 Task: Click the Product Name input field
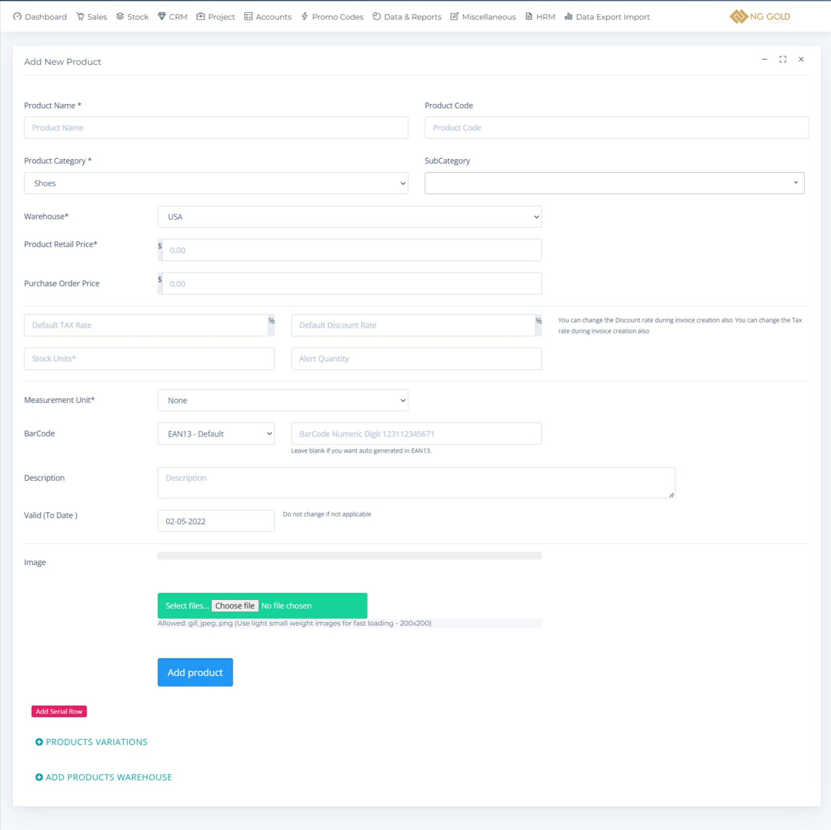tap(216, 127)
